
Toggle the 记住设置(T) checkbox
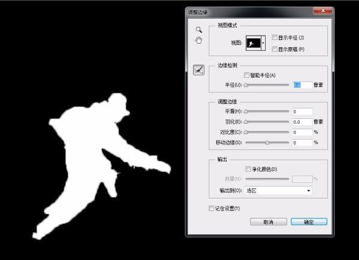click(211, 209)
